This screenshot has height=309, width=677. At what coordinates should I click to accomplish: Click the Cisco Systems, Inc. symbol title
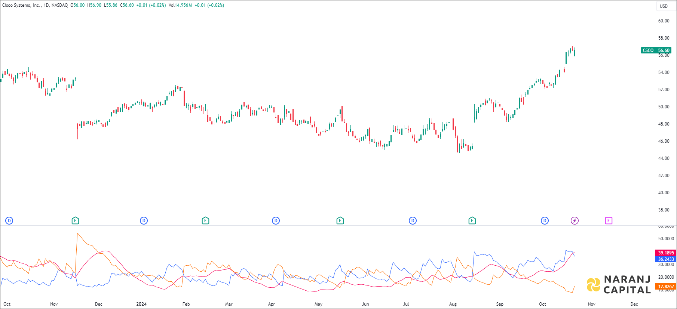22,5
